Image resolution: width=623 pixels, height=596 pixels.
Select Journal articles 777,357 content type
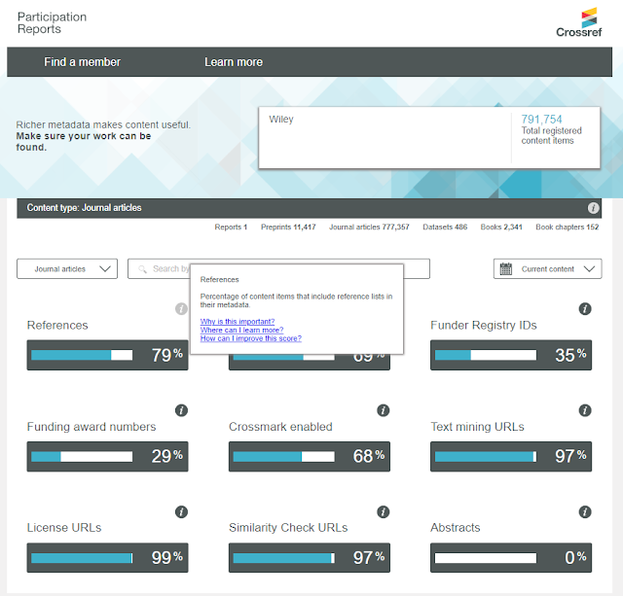(x=369, y=227)
